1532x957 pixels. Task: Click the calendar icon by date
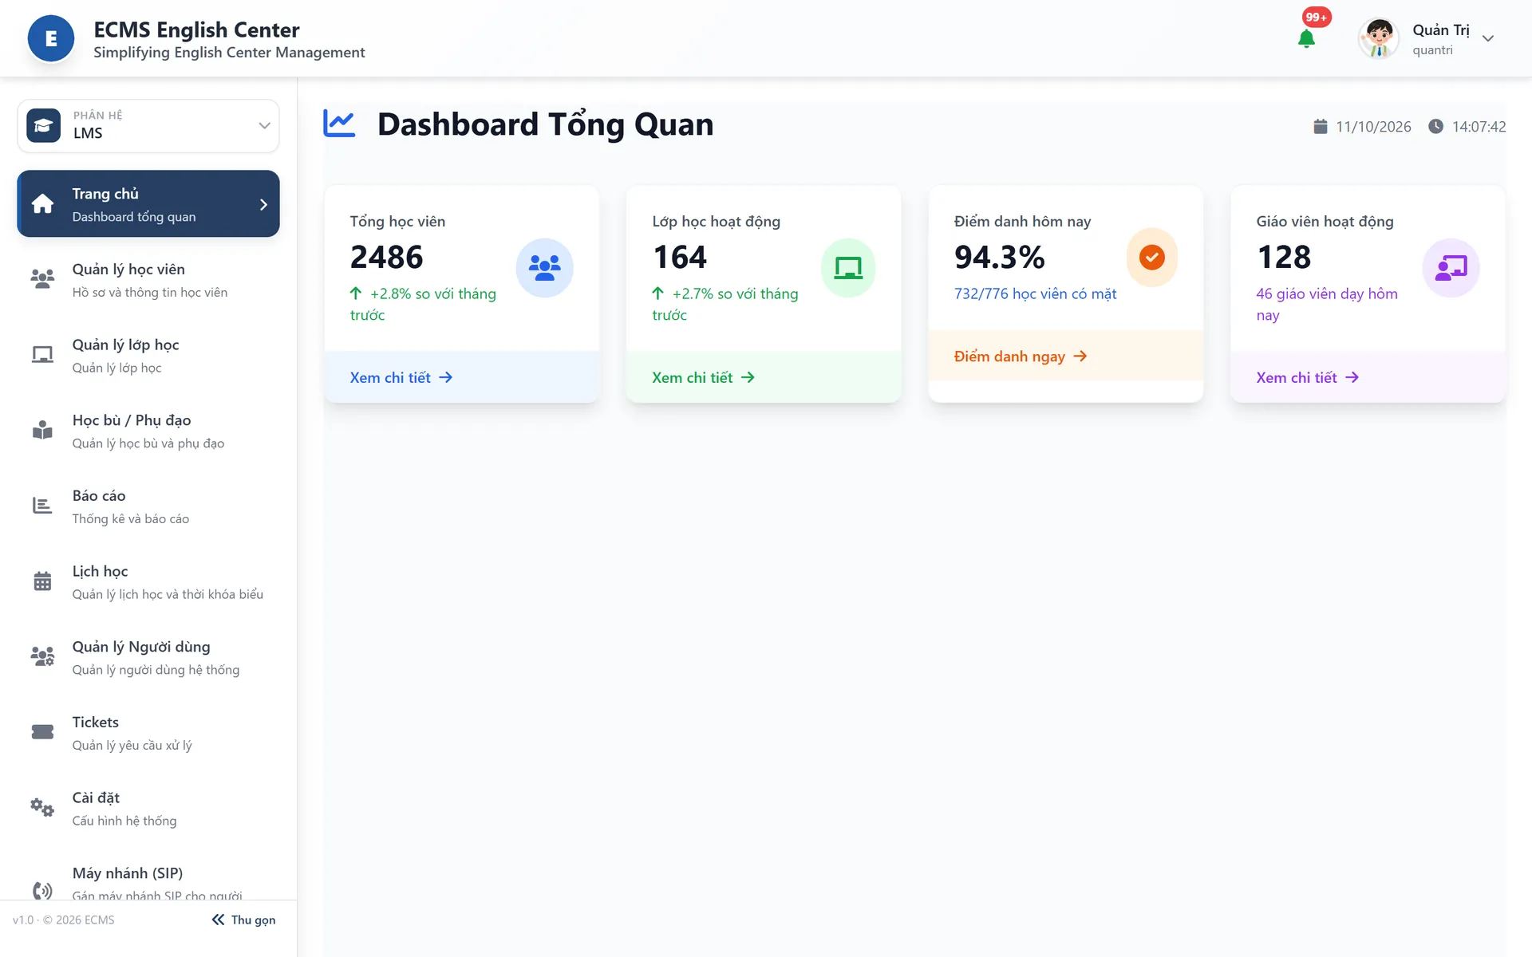tap(1321, 126)
